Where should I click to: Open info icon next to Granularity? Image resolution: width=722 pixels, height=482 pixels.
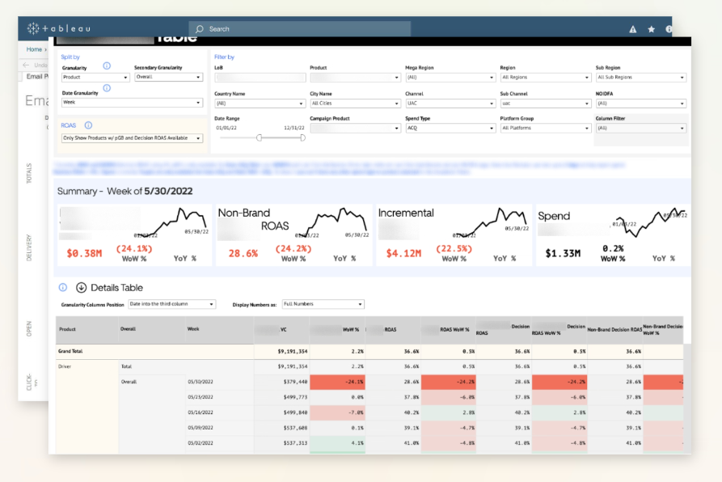[x=107, y=66]
